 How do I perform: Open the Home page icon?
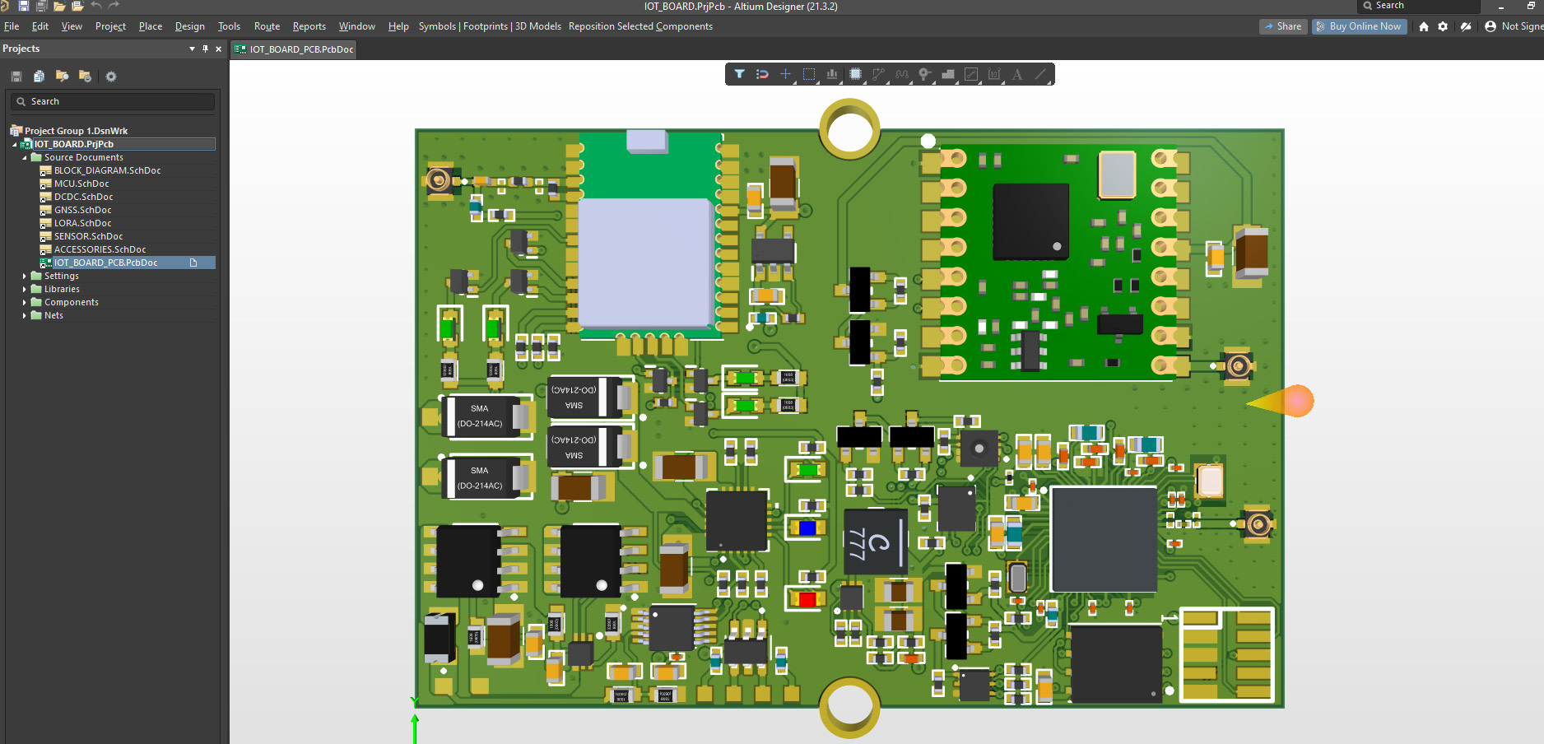coord(1424,26)
